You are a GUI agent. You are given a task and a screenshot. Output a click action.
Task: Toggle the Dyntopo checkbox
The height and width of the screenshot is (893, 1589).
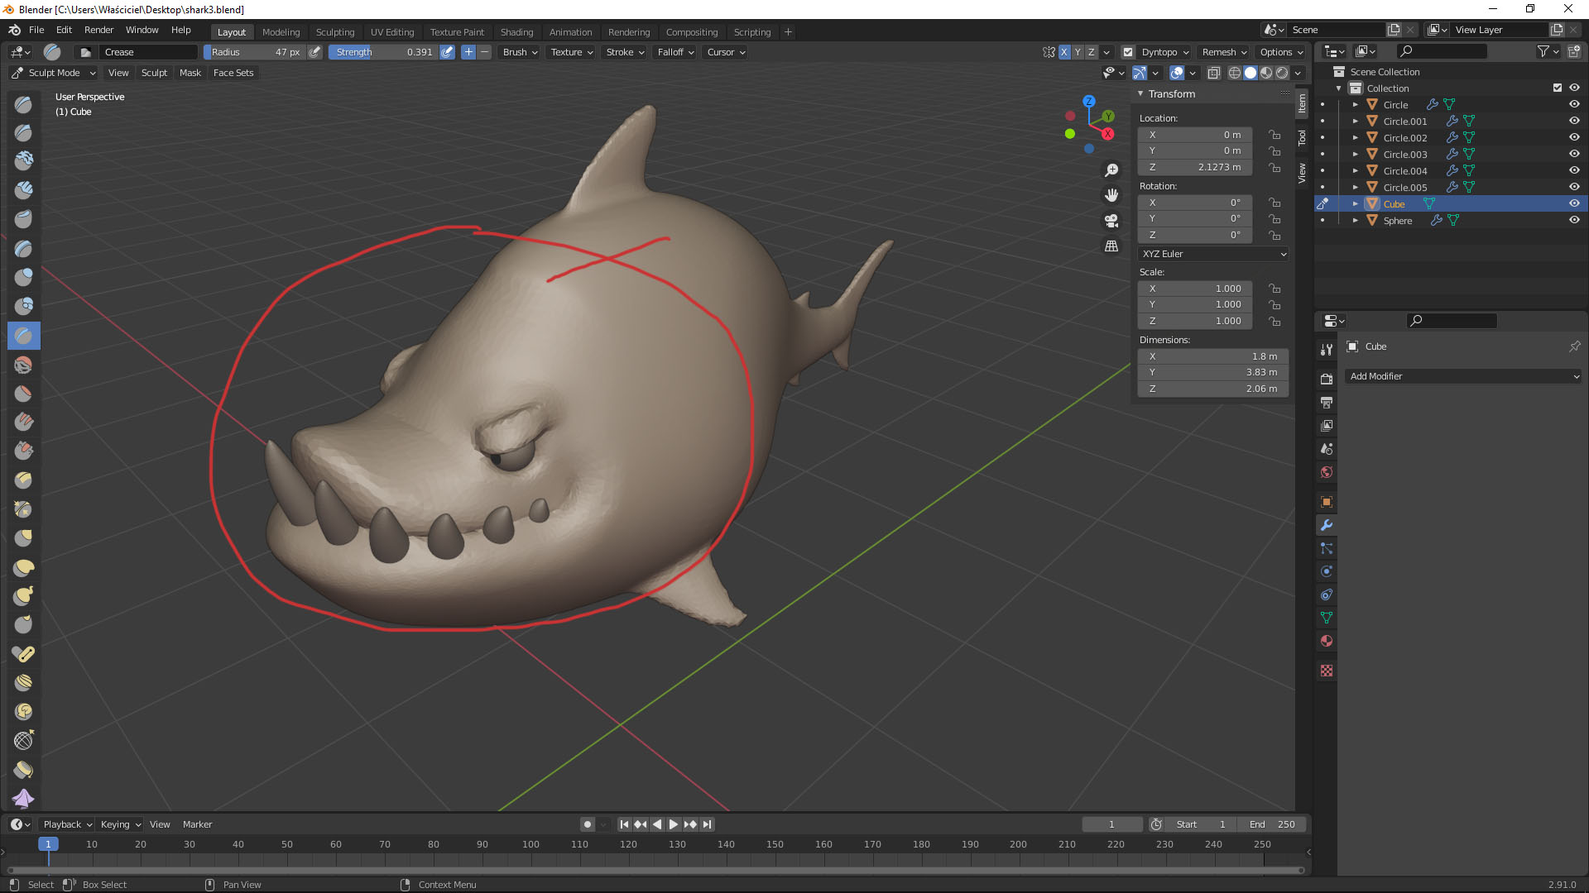[x=1127, y=52]
